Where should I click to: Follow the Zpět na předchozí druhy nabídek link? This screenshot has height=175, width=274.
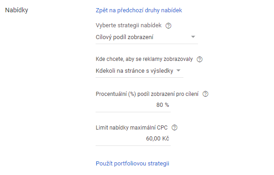click(x=139, y=10)
